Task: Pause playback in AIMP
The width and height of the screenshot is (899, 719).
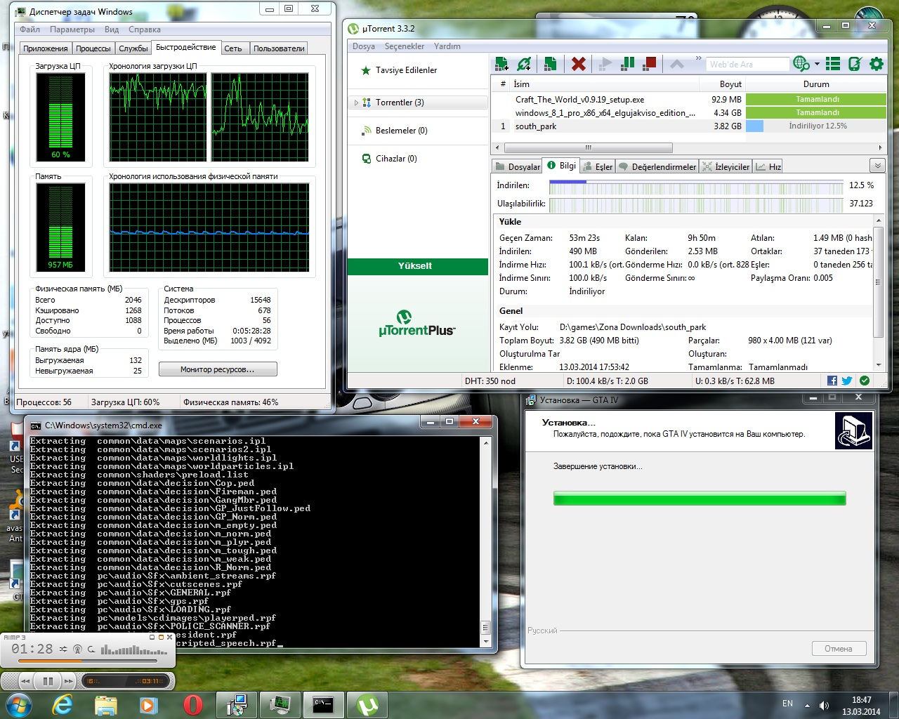Action: click(x=48, y=681)
